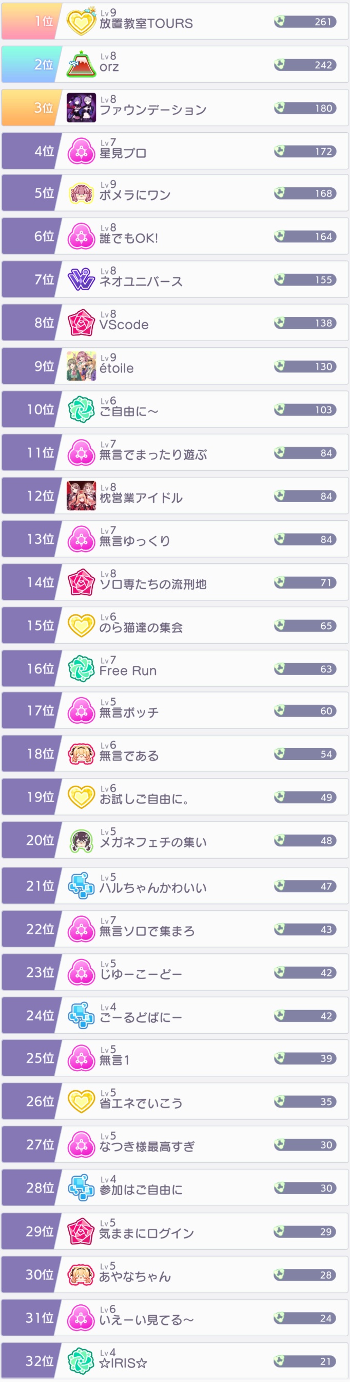Select the ☆IRIS☆ row at 32位

(203, 1360)
